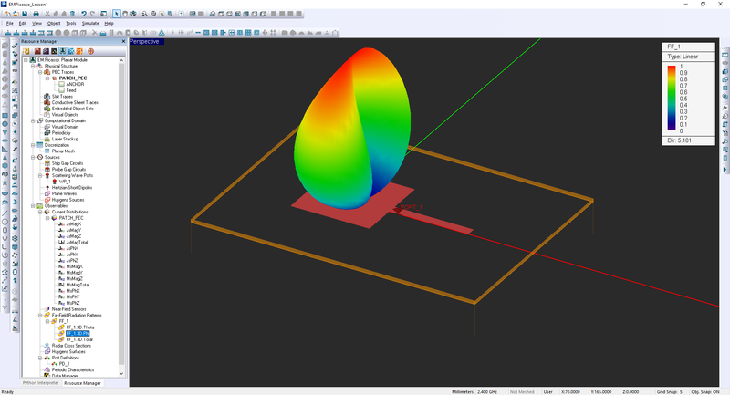Select FF_1 3D Theta pattern item
Screen dimensions: 730x395
click(x=80, y=327)
